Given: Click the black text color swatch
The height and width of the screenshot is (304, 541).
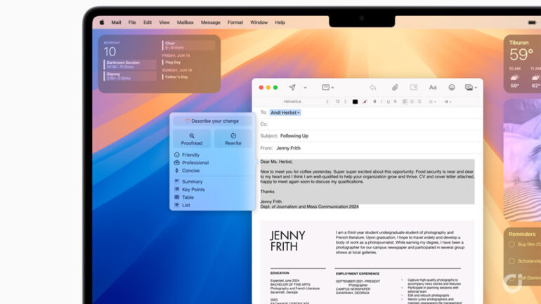Looking at the screenshot, I should [x=355, y=102].
